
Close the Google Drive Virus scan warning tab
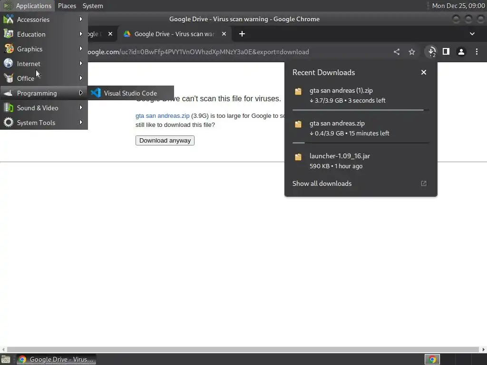(224, 34)
